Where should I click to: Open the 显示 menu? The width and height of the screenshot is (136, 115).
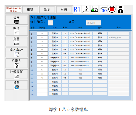tap(47, 9)
